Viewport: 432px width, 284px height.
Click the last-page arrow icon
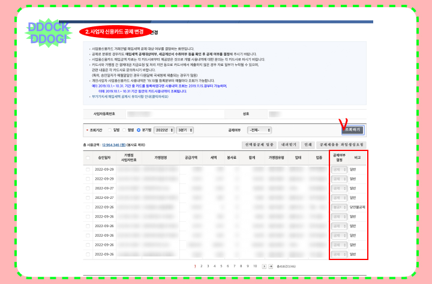click(x=271, y=267)
